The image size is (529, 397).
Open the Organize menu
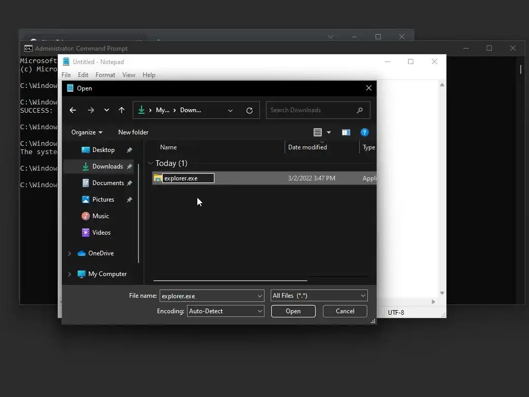[x=87, y=132]
